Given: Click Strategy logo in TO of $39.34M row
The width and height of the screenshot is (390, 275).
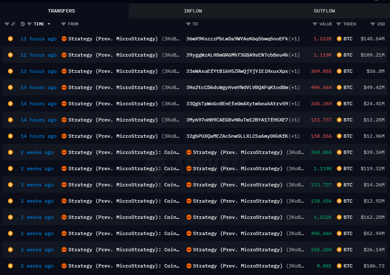Looking at the screenshot, I should click(189, 152).
